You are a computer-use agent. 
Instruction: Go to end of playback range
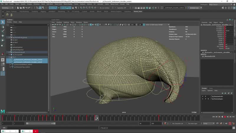pos(233,117)
